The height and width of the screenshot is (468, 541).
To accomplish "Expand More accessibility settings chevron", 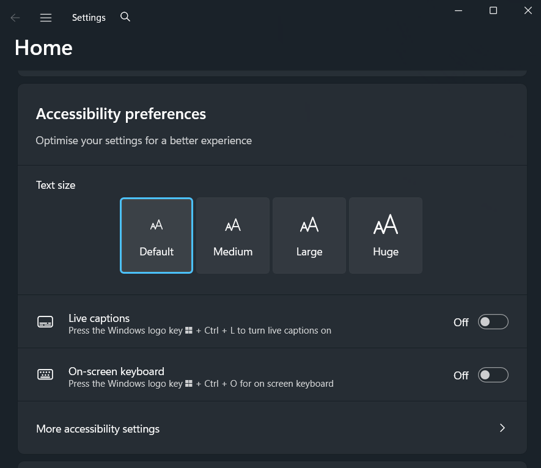I will [x=502, y=428].
